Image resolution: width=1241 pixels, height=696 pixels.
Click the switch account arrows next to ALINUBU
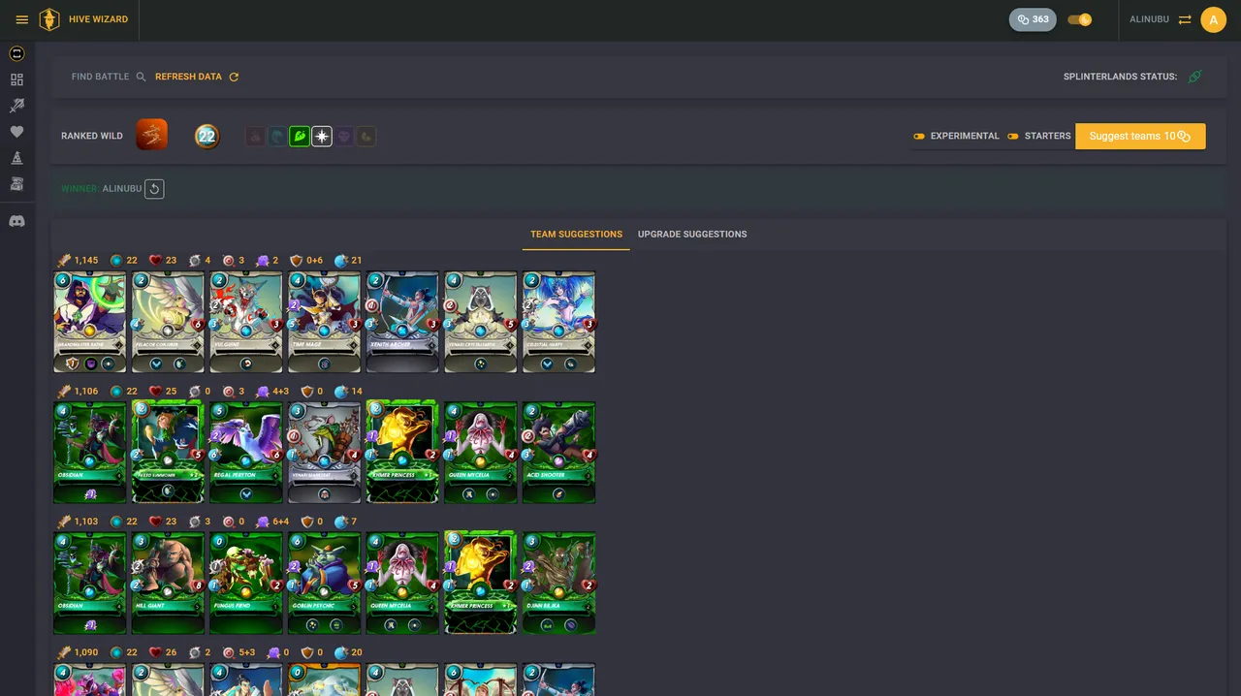[1185, 19]
